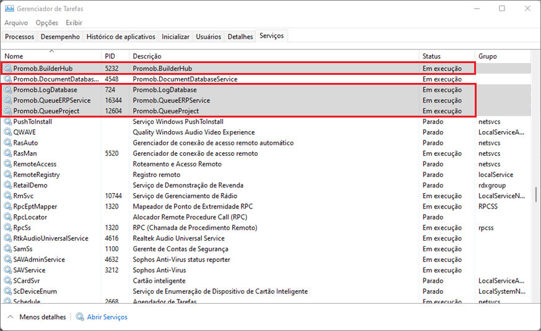Screen dimensions: 541x331
Task: Click the service icon next to ScDeviceEnum
Action: pos(7,291)
